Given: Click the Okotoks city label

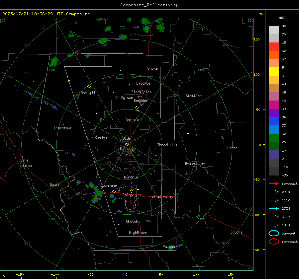Looking at the screenshot, I should click(133, 221).
